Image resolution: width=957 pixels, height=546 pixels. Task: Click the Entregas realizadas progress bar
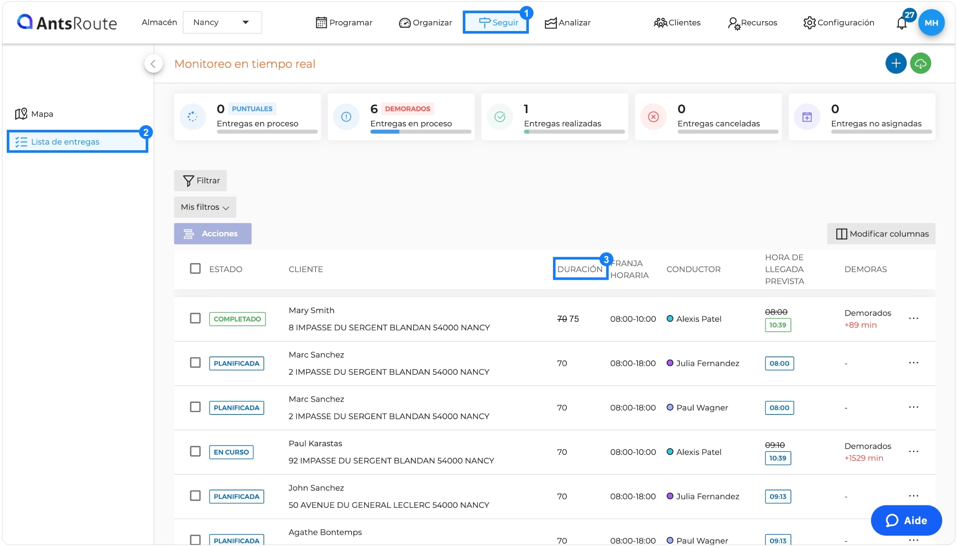point(574,132)
